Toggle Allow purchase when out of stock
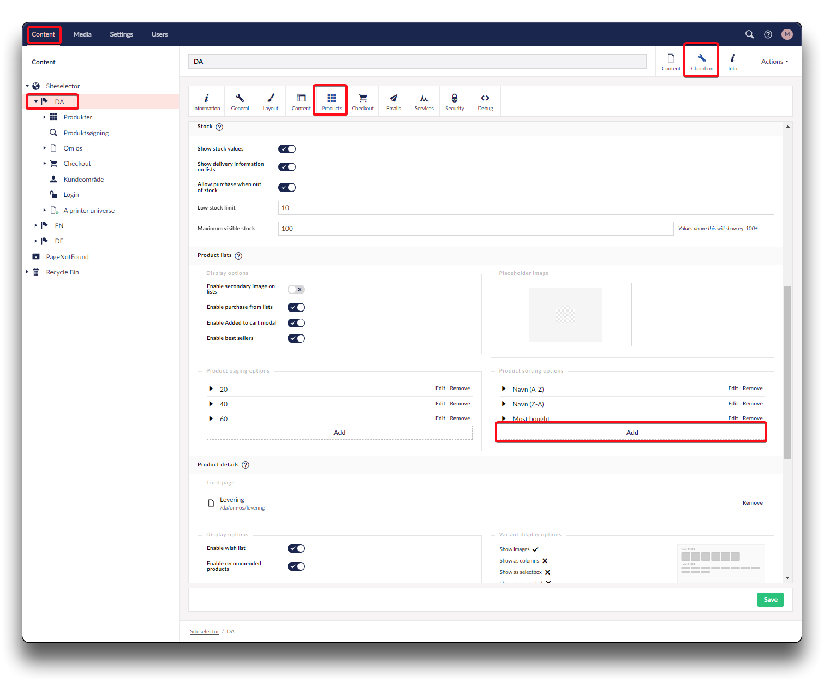Image resolution: width=824 pixels, height=682 pixels. 287,188
